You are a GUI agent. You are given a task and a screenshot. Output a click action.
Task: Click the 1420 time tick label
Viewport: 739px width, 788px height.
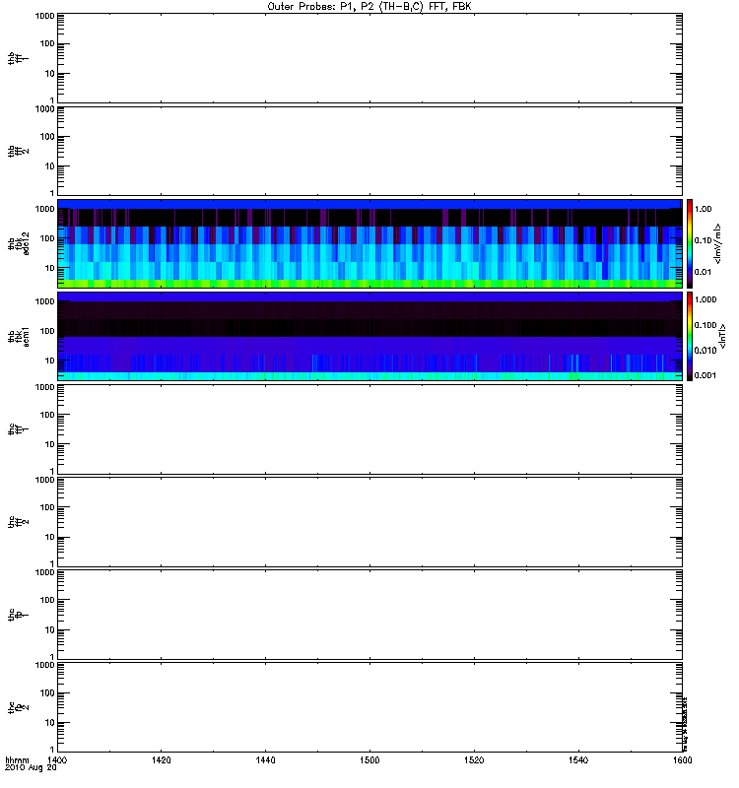click(x=161, y=759)
